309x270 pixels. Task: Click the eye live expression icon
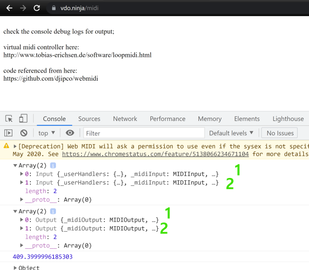pos(70,133)
